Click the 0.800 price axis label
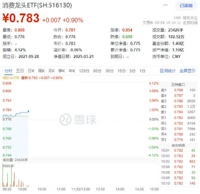This screenshot has height=194, width=200. [x=7, y=91]
